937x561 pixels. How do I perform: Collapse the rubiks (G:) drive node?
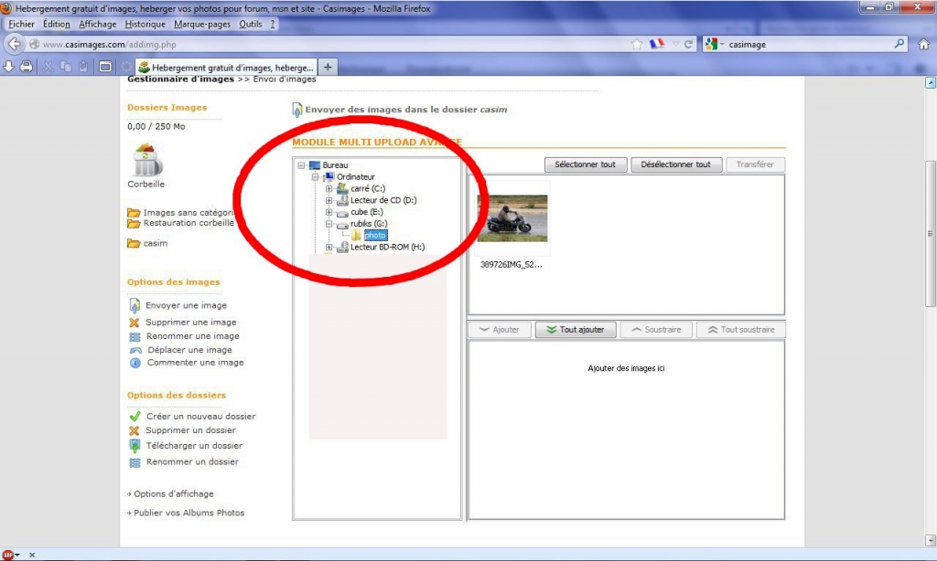[328, 224]
